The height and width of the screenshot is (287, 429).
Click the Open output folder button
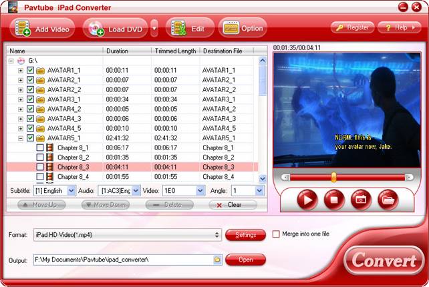pos(245,260)
